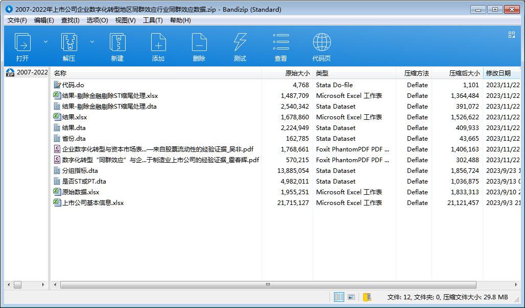Sort by the 类型 column header

pos(354,73)
